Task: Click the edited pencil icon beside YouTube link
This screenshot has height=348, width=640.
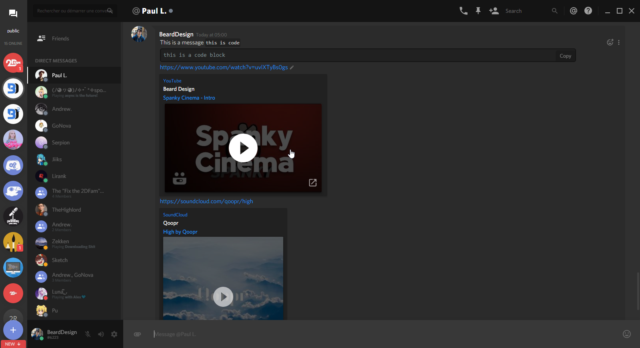Action: [292, 68]
